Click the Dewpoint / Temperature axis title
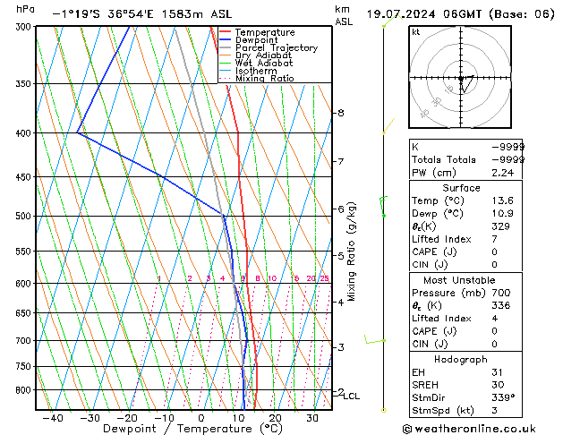Screen dimensions: 563x435 click(192, 429)
